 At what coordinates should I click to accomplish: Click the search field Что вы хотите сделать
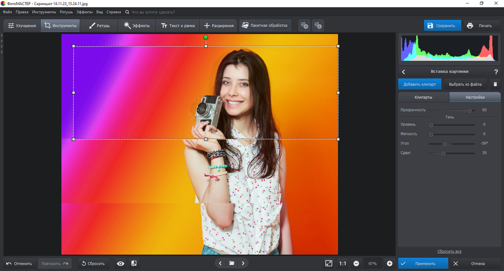coord(153,12)
